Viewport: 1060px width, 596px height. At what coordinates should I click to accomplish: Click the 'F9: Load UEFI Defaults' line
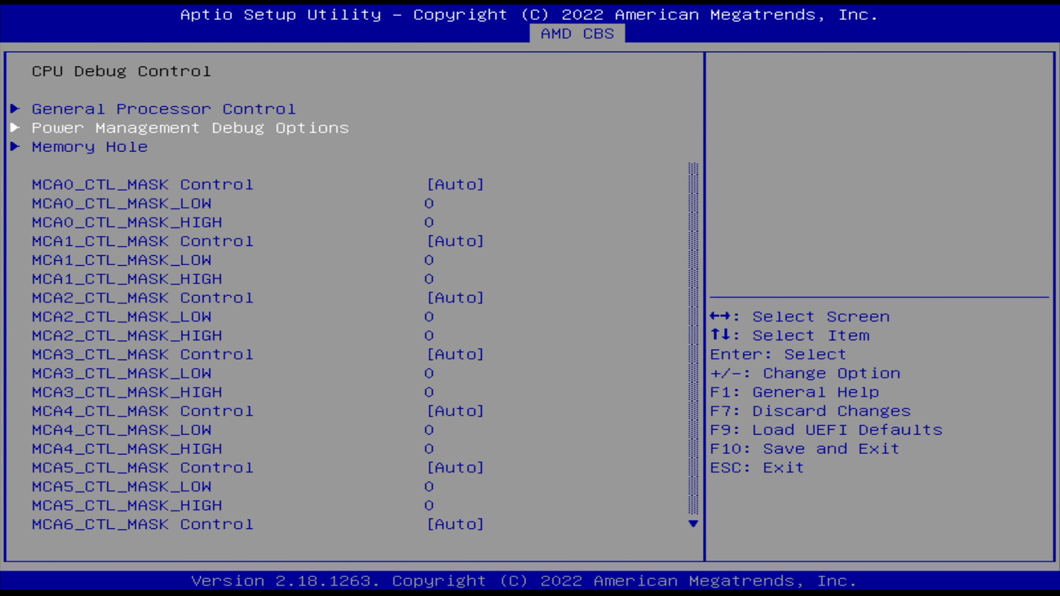coord(826,430)
